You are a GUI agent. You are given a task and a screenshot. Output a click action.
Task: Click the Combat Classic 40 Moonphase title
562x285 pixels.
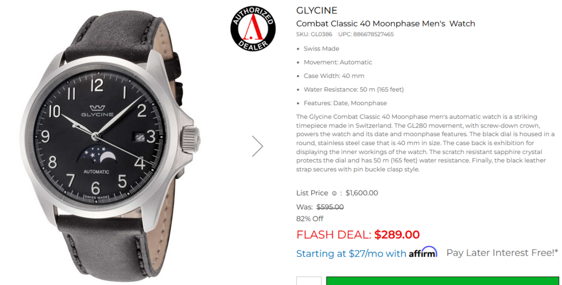[x=386, y=24]
